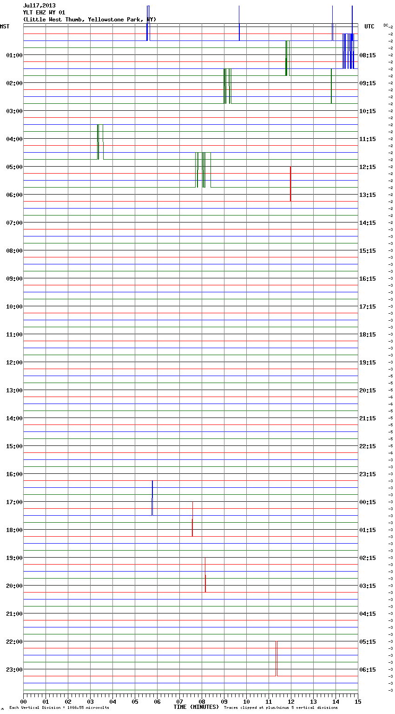Click the DC column header
395x714 pixels.
click(x=386, y=25)
